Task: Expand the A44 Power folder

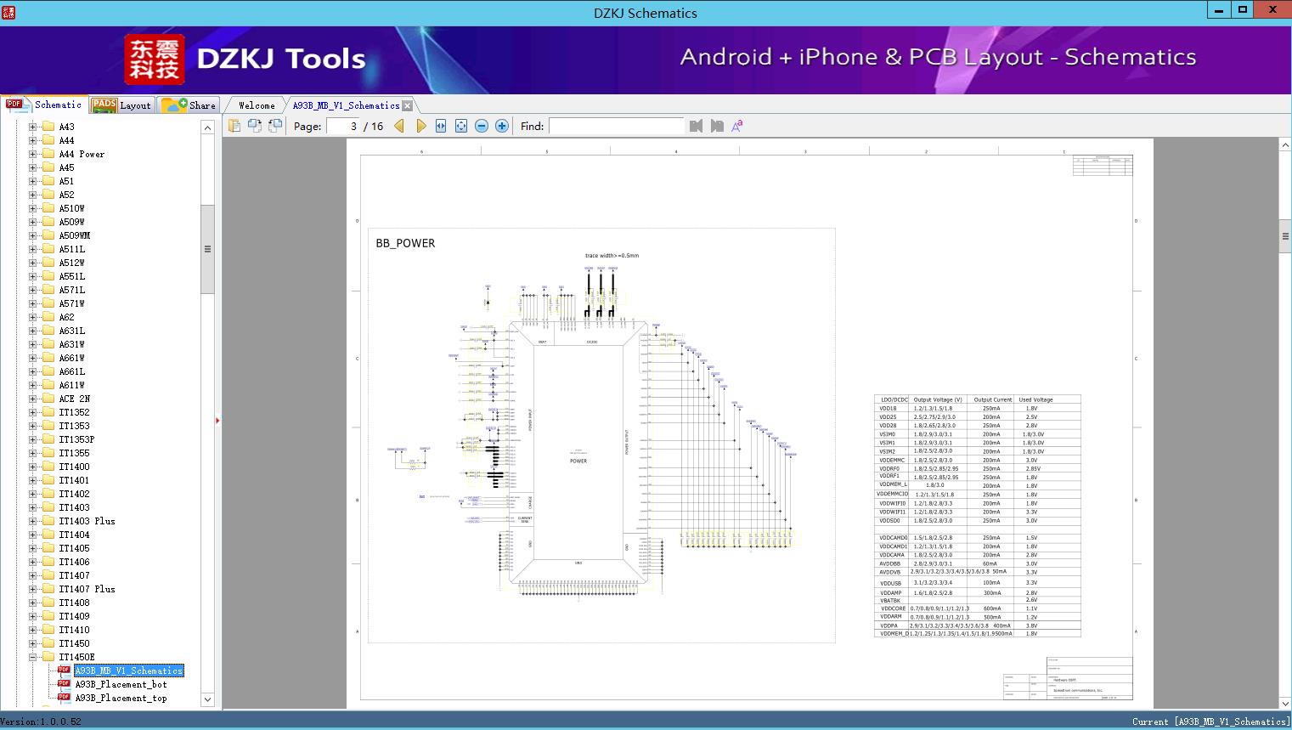Action: [33, 154]
